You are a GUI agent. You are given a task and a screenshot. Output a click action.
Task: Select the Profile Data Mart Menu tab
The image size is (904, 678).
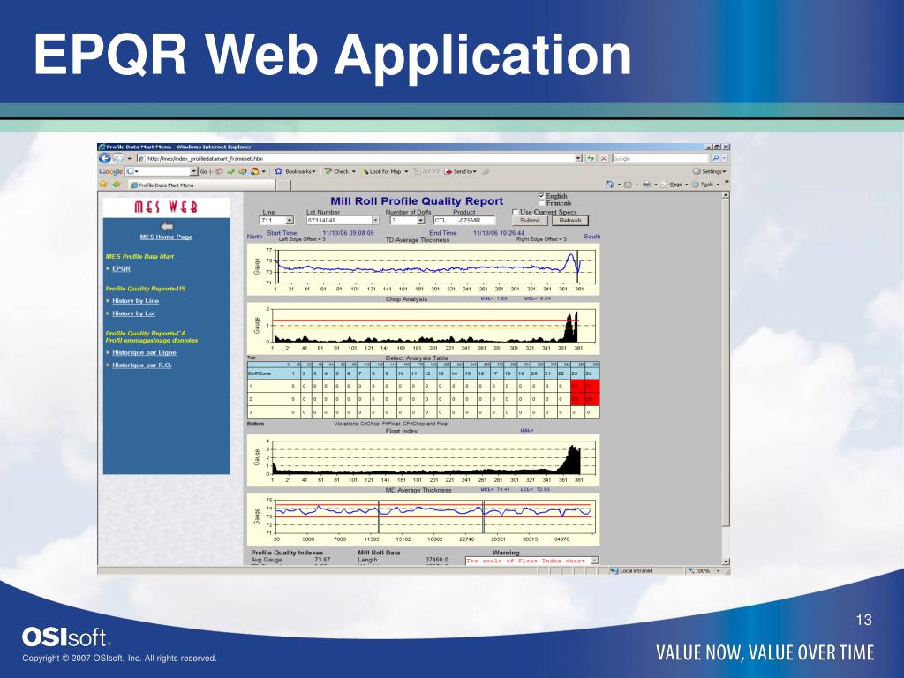pyautogui.click(x=202, y=185)
